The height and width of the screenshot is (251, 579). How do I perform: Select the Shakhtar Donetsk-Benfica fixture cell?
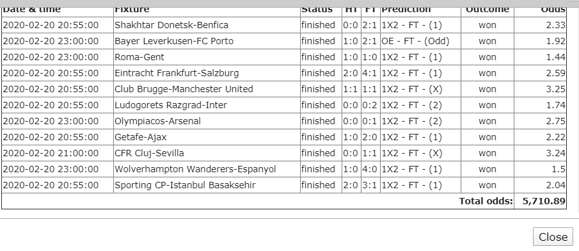[x=207, y=25]
